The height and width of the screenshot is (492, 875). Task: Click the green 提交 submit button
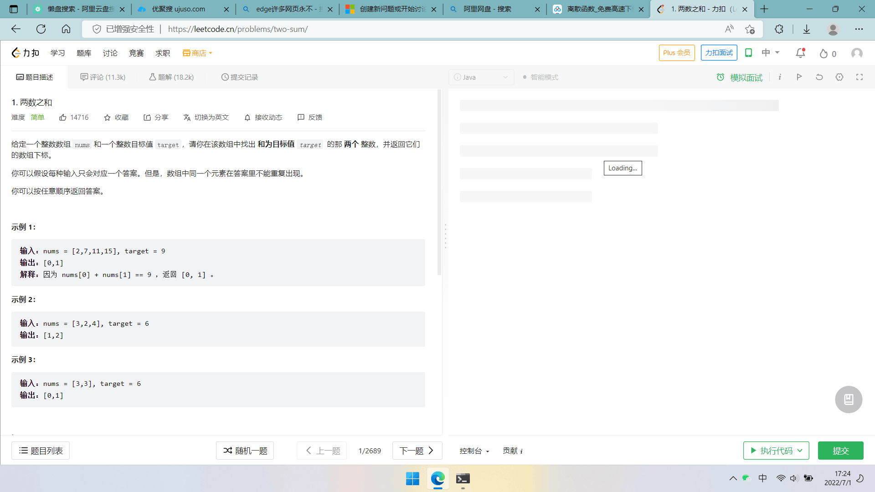click(840, 451)
